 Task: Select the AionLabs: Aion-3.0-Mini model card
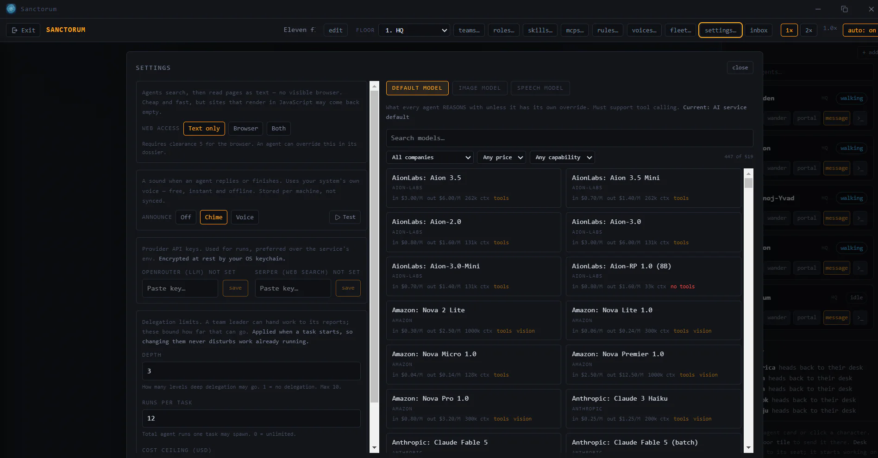(474, 276)
